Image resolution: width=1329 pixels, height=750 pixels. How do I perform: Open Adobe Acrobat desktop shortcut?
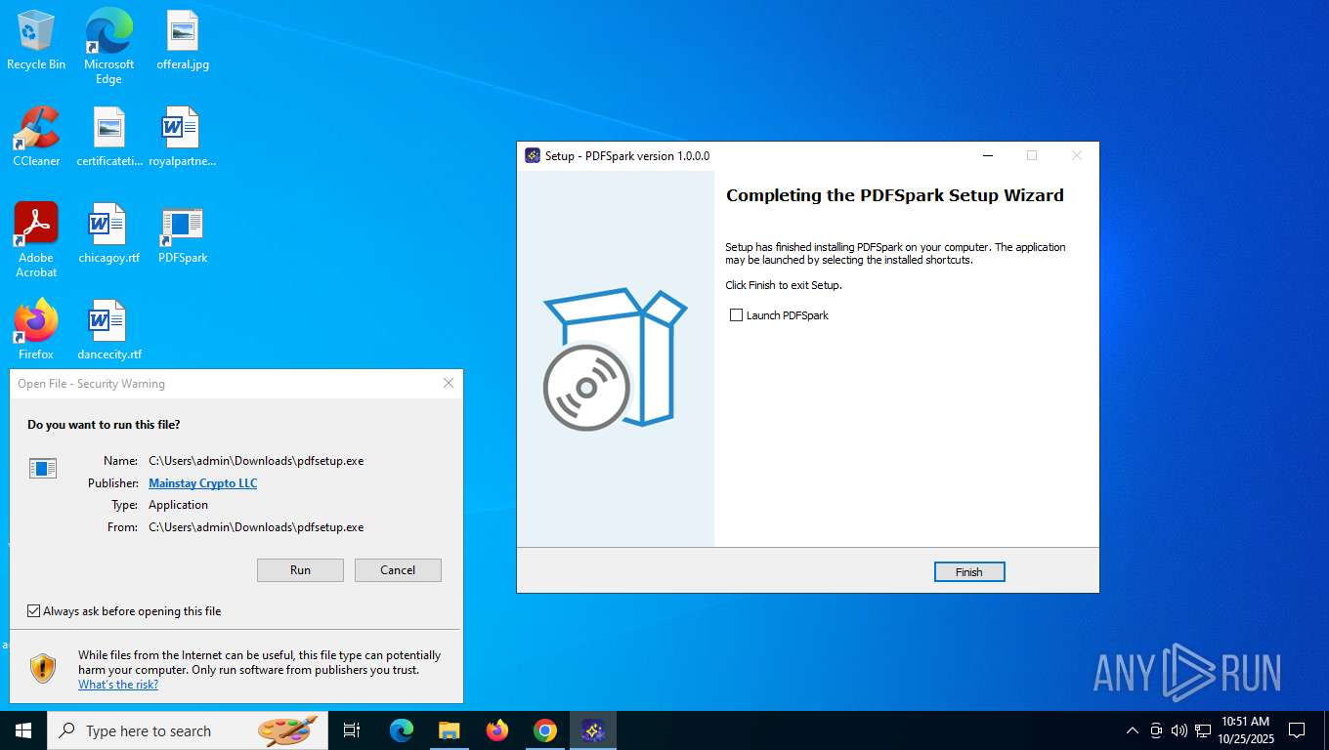[x=36, y=240]
